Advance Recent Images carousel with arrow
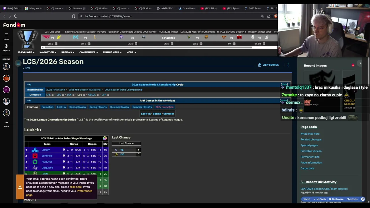The height and width of the screenshot is (208, 370). click(x=355, y=91)
